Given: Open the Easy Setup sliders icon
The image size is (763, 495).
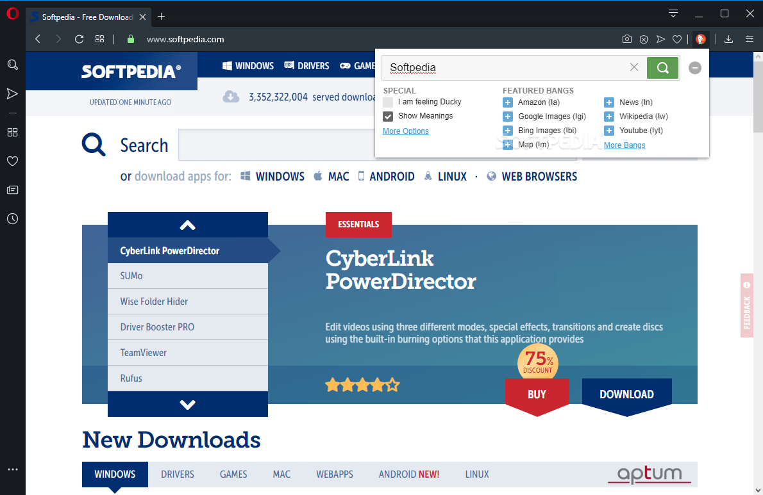Looking at the screenshot, I should (750, 39).
